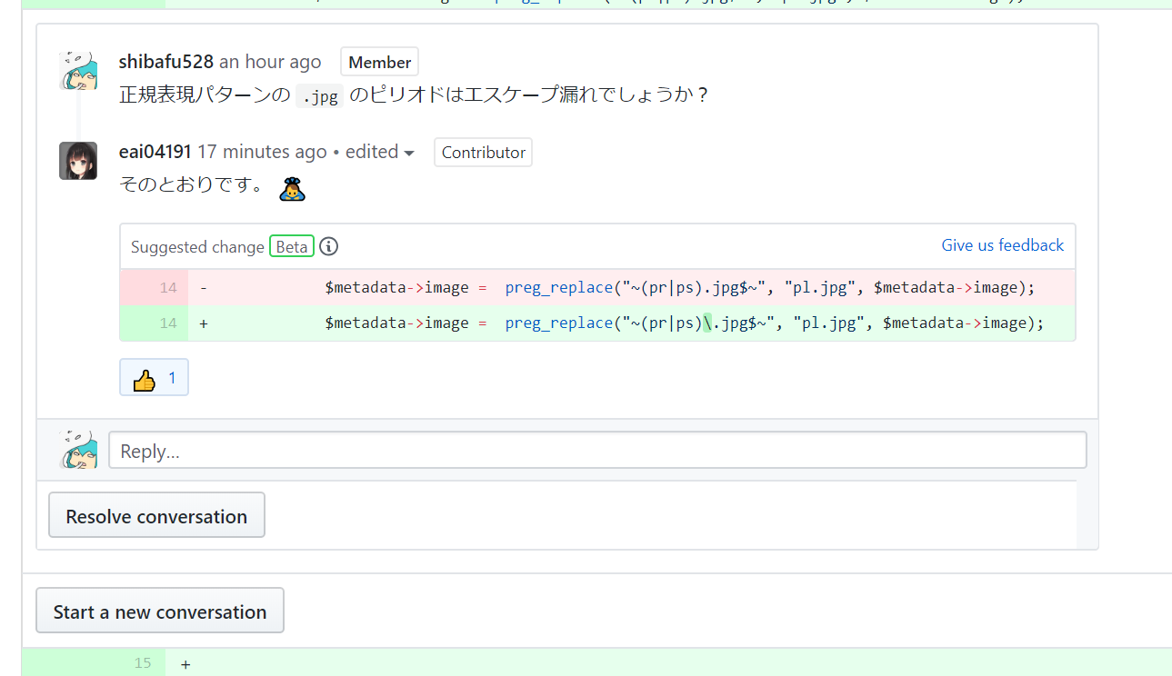Click the info icon beside Beta
The height and width of the screenshot is (676, 1172).
coord(329,246)
